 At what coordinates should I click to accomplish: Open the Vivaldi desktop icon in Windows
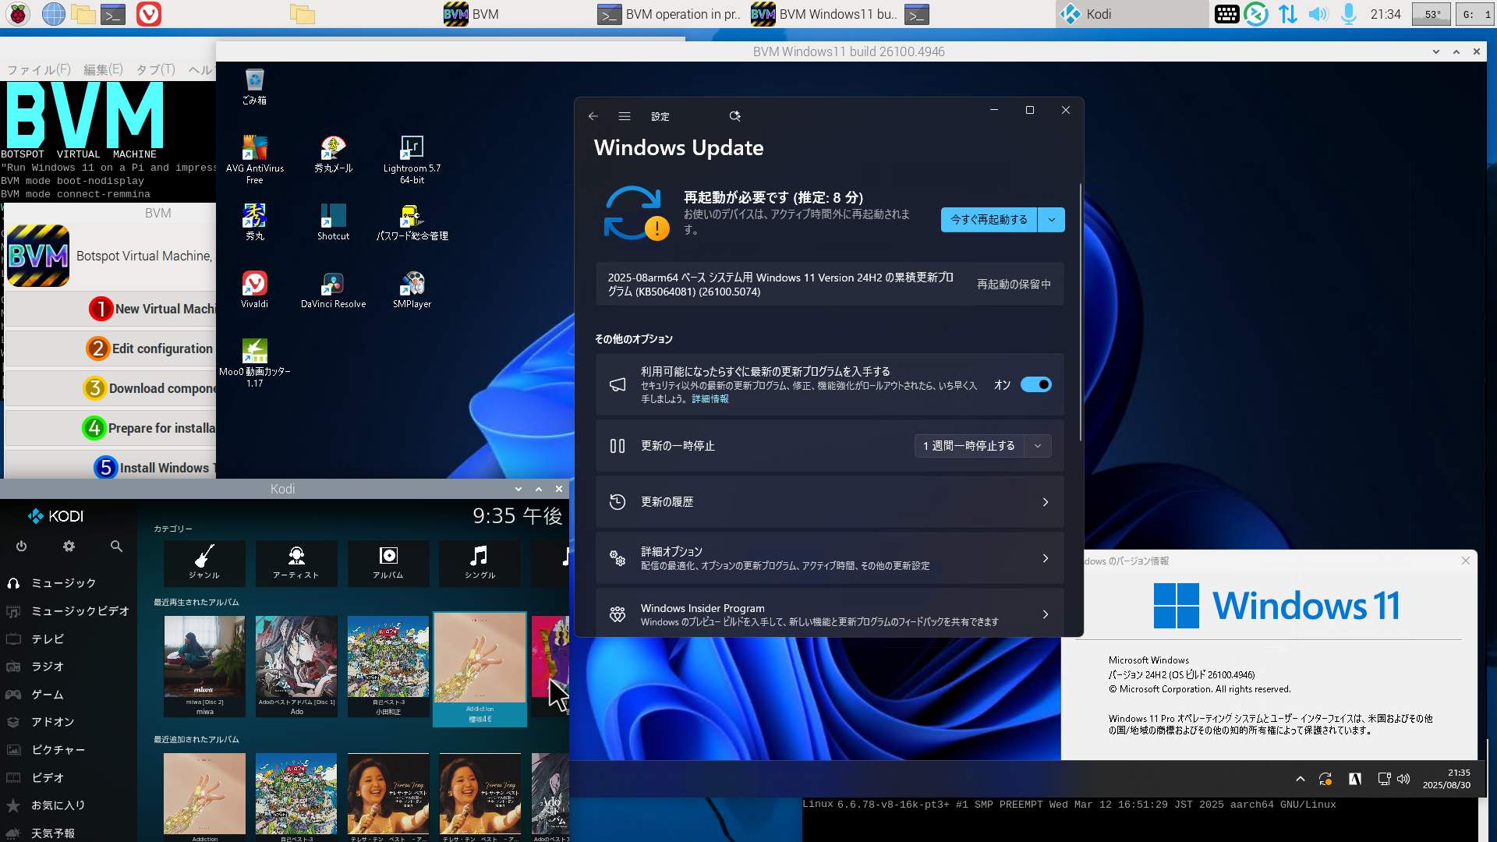coord(254,289)
